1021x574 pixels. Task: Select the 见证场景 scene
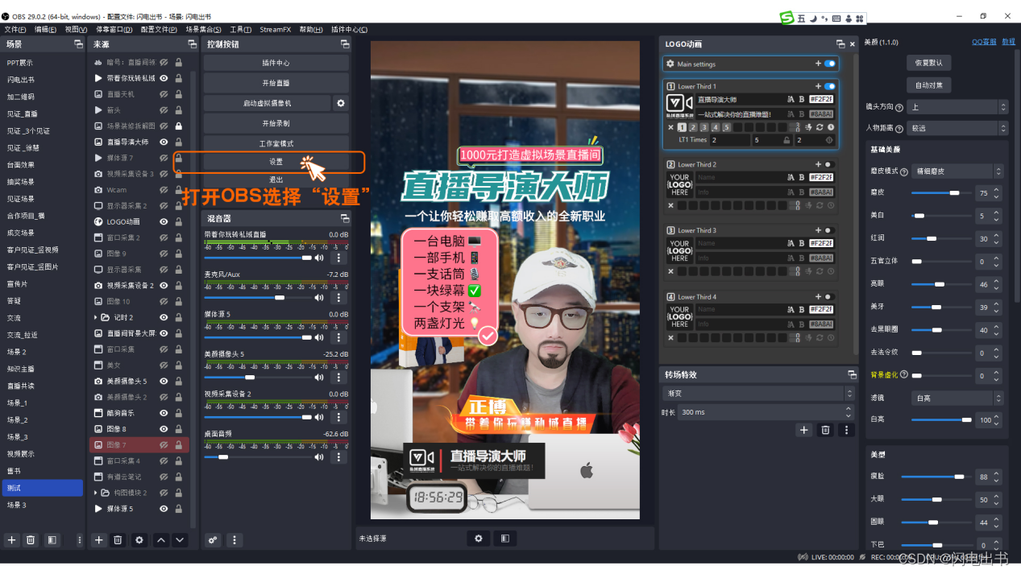point(21,199)
